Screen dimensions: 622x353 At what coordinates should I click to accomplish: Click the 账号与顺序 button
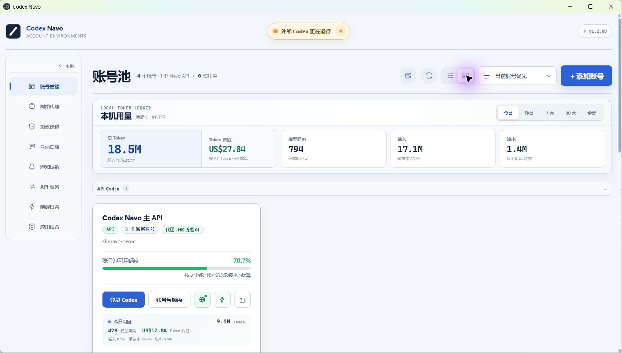[169, 300]
